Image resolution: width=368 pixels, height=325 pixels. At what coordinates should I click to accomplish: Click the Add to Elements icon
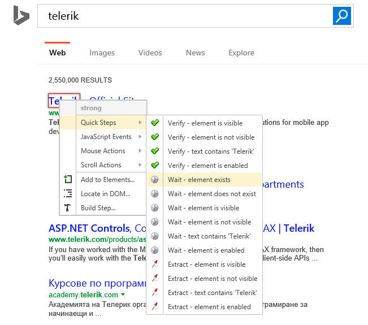[x=68, y=179]
